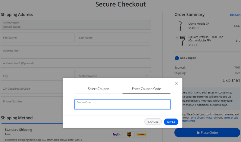This screenshot has width=241, height=142.
Task: Click the UPS carrier logo
Action: (x=129, y=134)
